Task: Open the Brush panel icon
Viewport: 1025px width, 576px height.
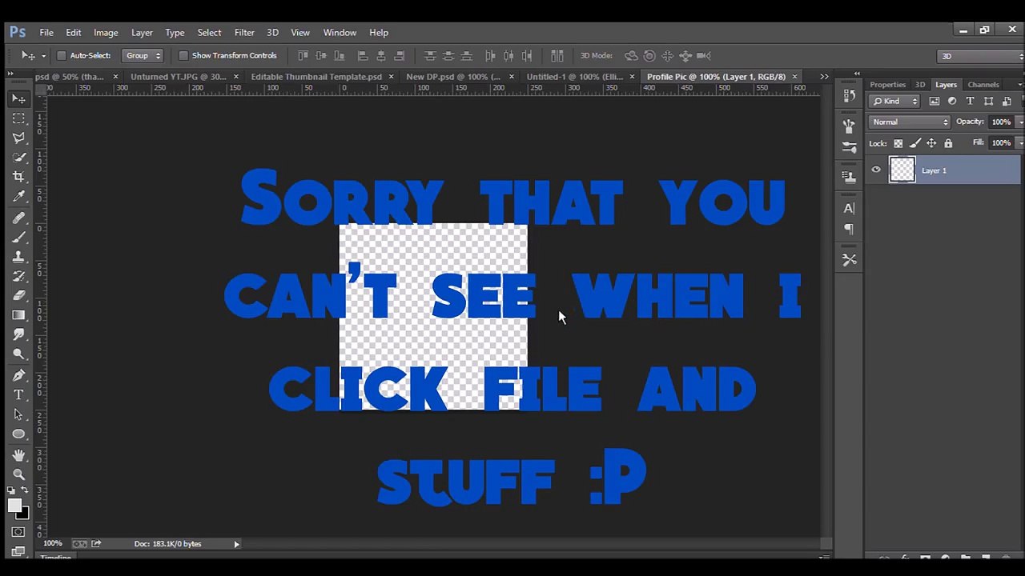Action: (x=849, y=147)
